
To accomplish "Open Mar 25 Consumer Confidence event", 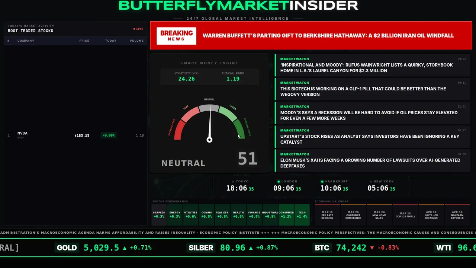I will 353,215.
